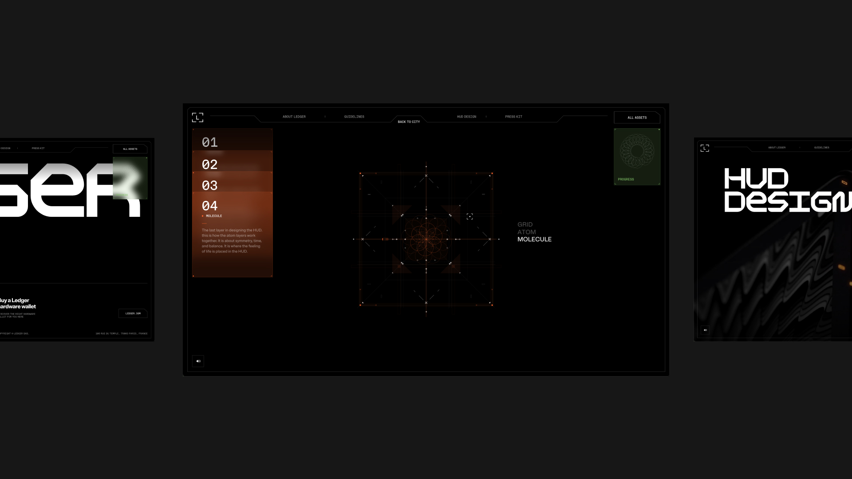Select step 04 Molecule section

[232, 235]
